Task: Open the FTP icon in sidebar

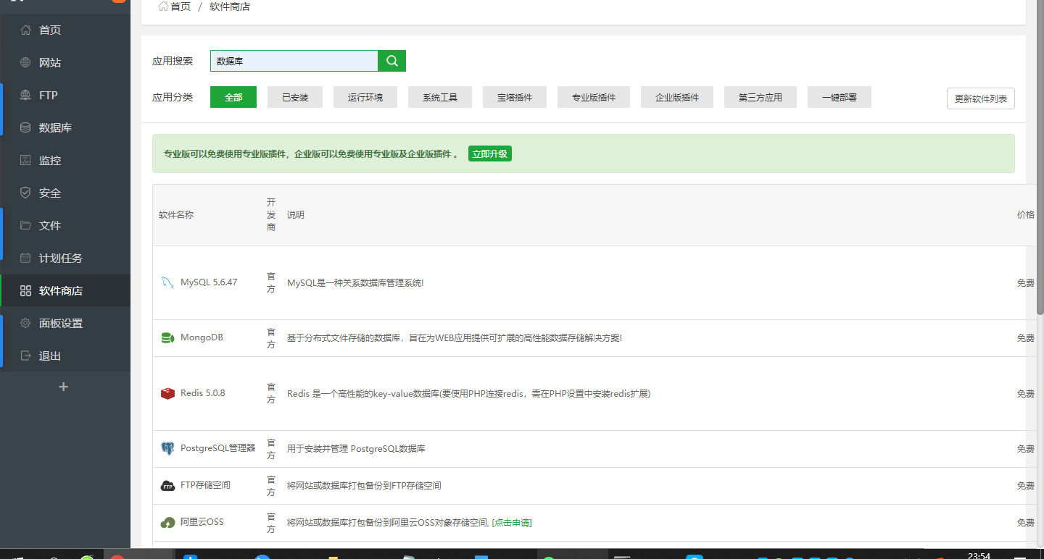Action: (25, 96)
